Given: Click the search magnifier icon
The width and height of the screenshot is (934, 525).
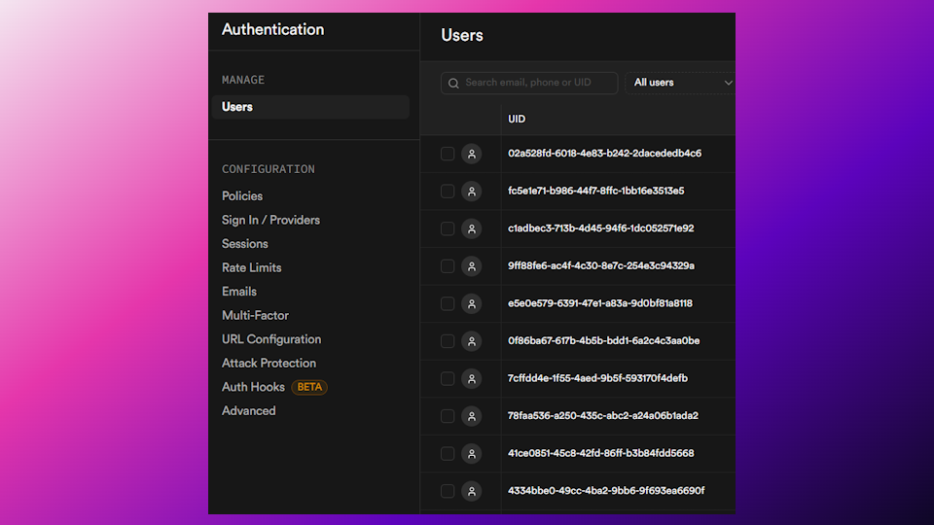Looking at the screenshot, I should tap(453, 84).
